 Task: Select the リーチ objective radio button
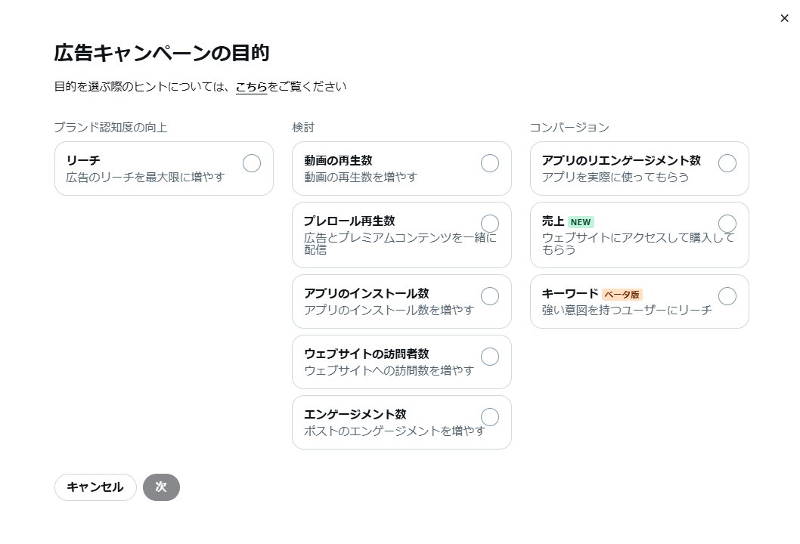click(x=251, y=162)
